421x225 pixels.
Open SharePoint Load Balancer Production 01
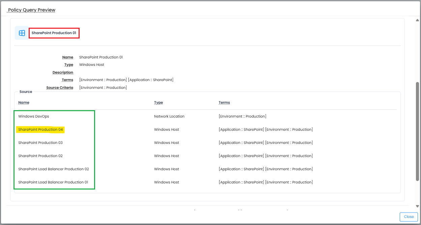pos(53,182)
